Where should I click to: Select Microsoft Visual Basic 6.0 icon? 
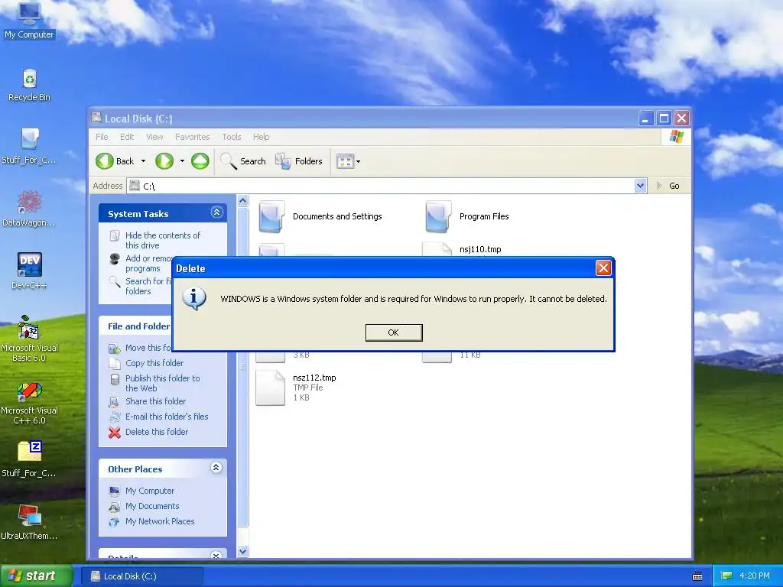coord(30,339)
